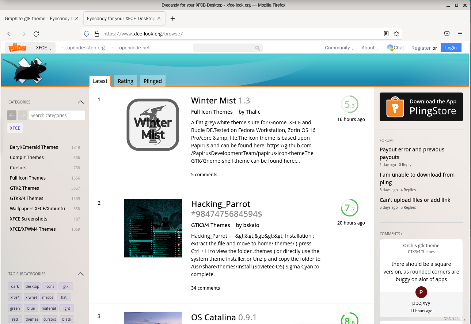Image resolution: width=471 pixels, height=324 pixels.
Task: Click categories back arrow button
Action: pyautogui.click(x=12, y=115)
